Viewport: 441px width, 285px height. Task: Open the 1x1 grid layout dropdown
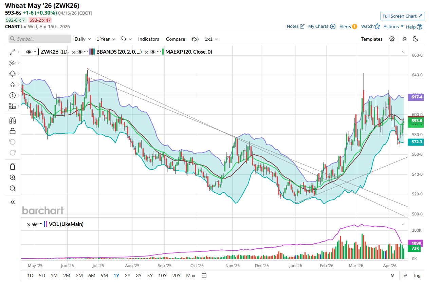(x=211, y=39)
